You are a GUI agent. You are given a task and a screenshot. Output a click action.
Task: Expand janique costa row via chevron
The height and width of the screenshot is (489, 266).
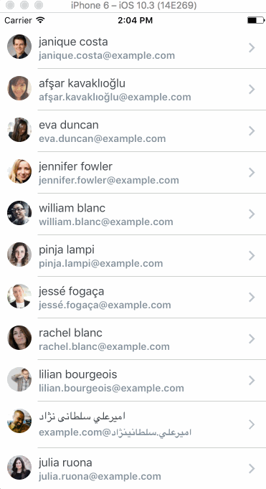point(252,48)
